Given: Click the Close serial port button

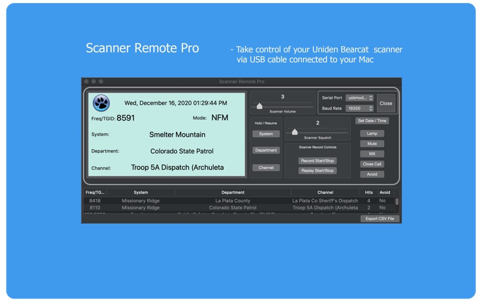Looking at the screenshot, I should (386, 103).
